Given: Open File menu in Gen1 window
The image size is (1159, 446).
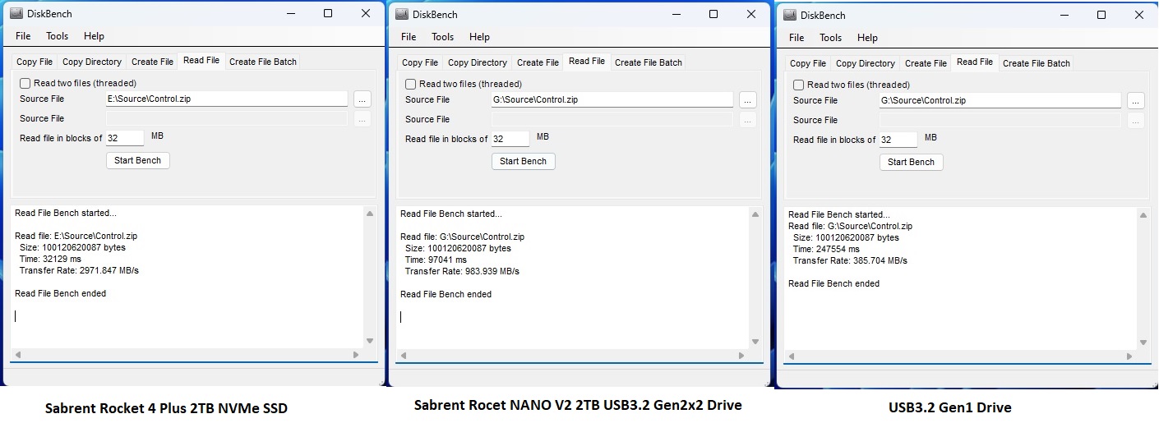Looking at the screenshot, I should point(797,38).
